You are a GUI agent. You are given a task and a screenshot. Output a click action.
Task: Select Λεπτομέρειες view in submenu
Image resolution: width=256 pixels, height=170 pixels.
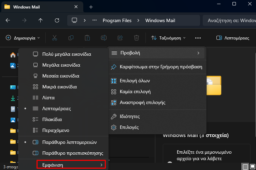click(63, 108)
